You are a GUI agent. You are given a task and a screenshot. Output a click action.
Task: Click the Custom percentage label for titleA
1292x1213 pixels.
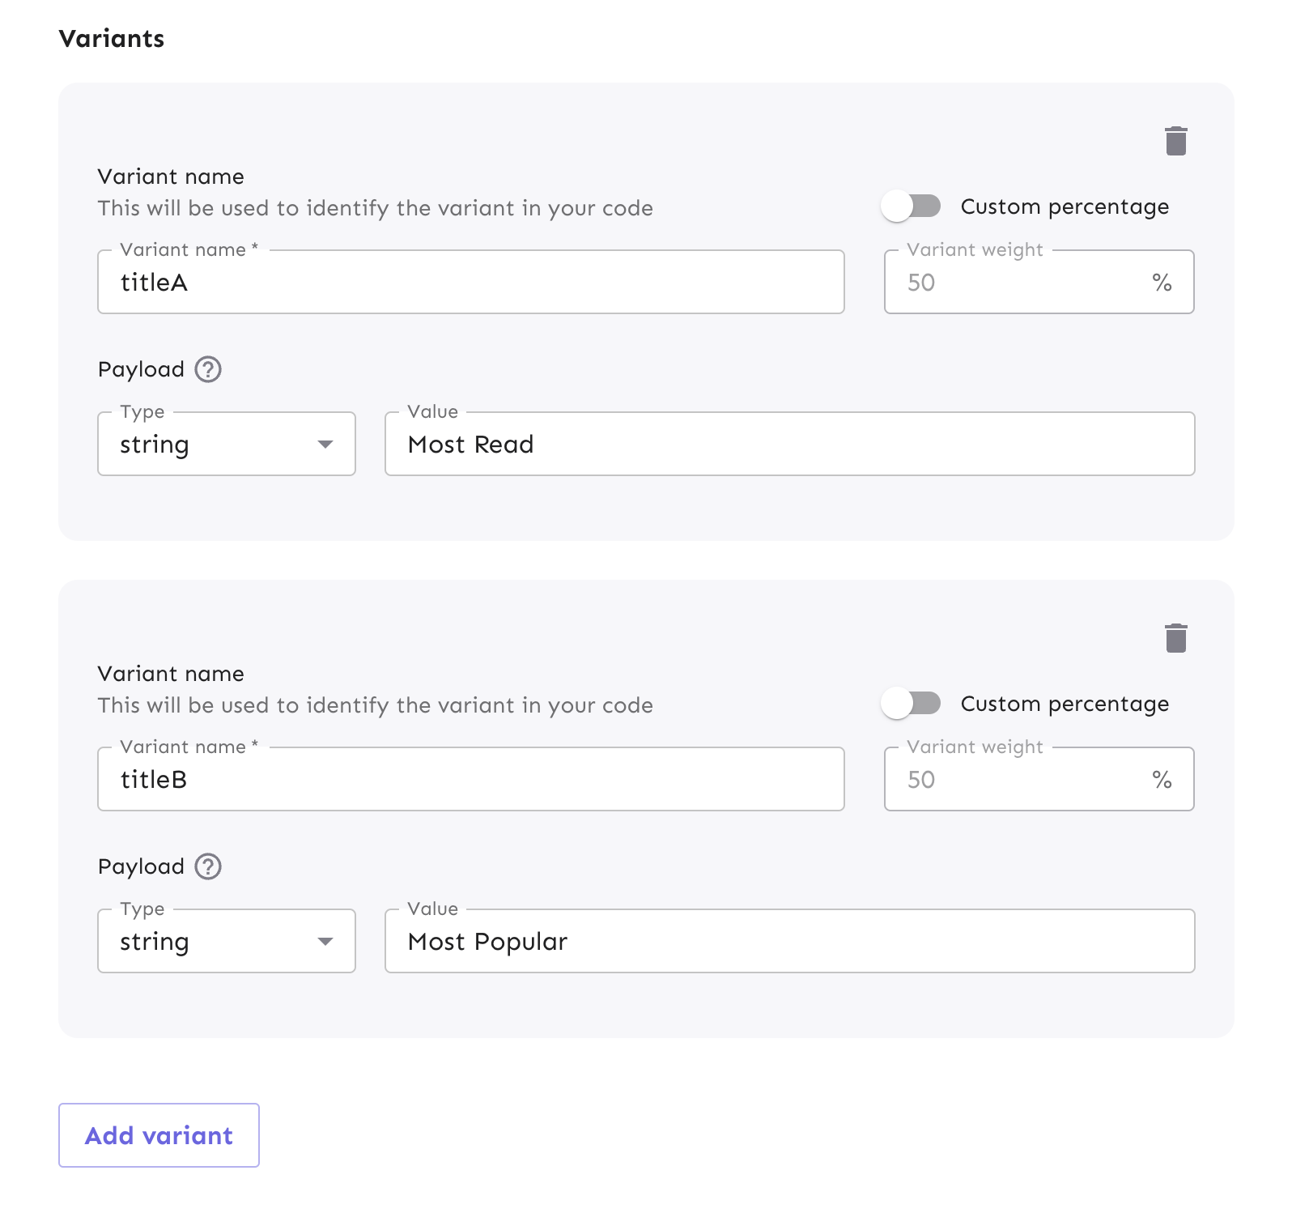pyautogui.click(x=1065, y=206)
